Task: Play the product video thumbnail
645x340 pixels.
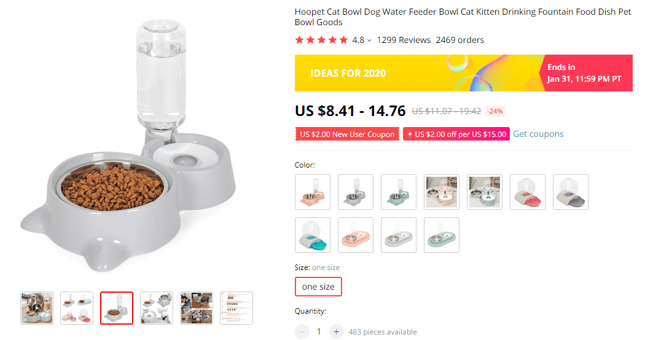Action: click(x=37, y=308)
